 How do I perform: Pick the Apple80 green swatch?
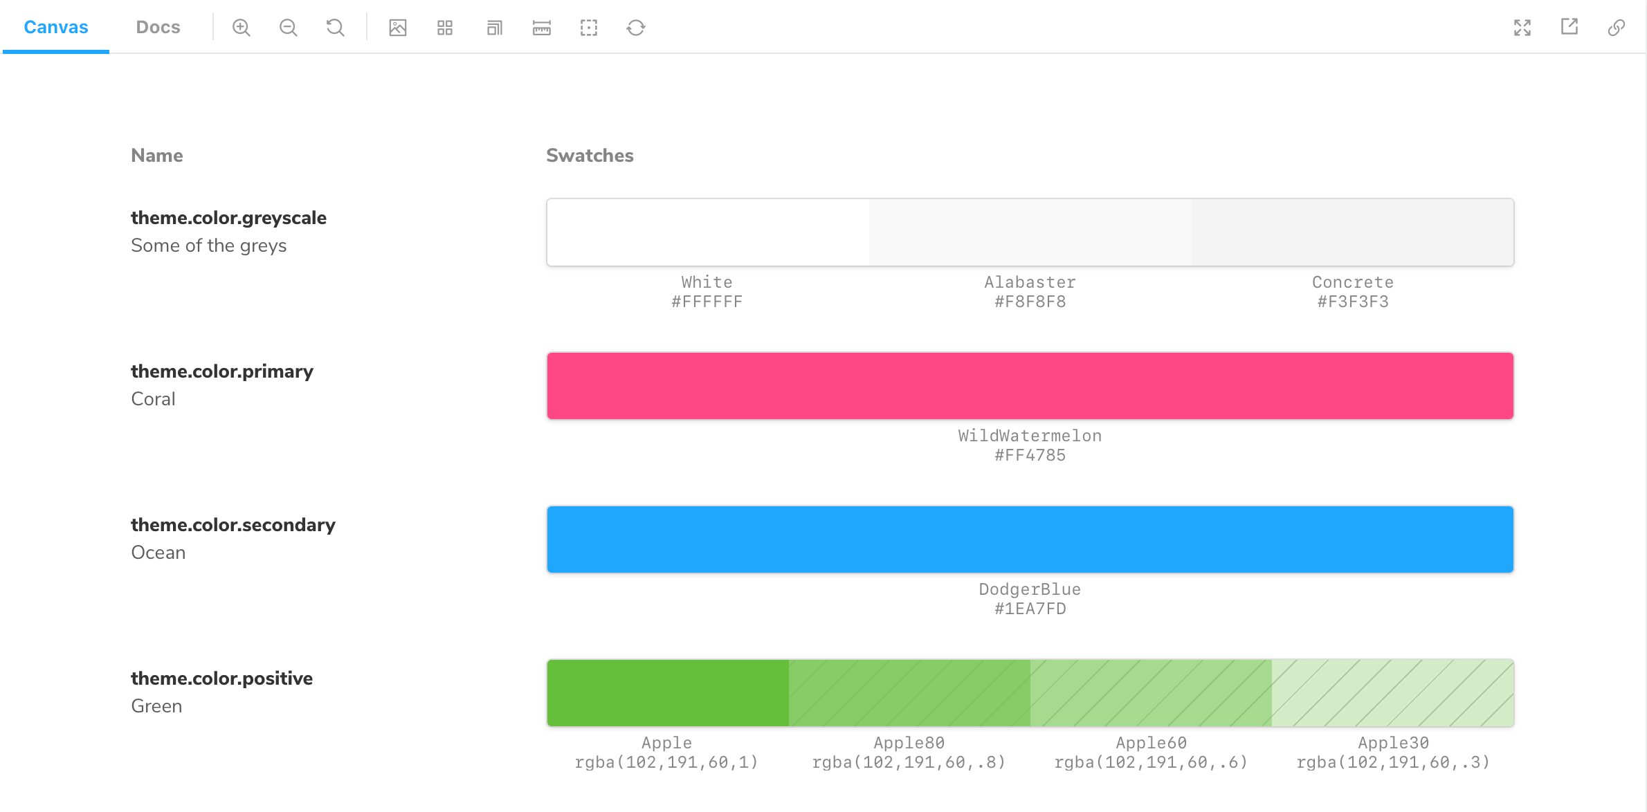pyautogui.click(x=909, y=693)
